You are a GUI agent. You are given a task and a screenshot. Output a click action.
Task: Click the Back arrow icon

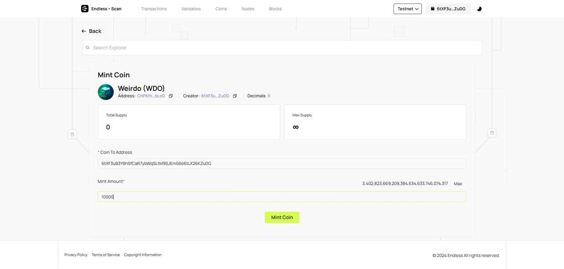pos(84,31)
